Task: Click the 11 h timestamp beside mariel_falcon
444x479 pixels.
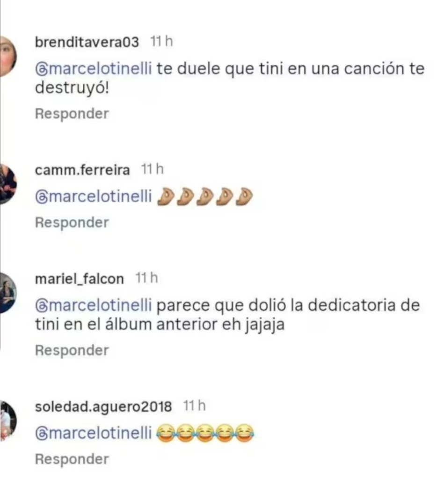Action: (x=147, y=278)
